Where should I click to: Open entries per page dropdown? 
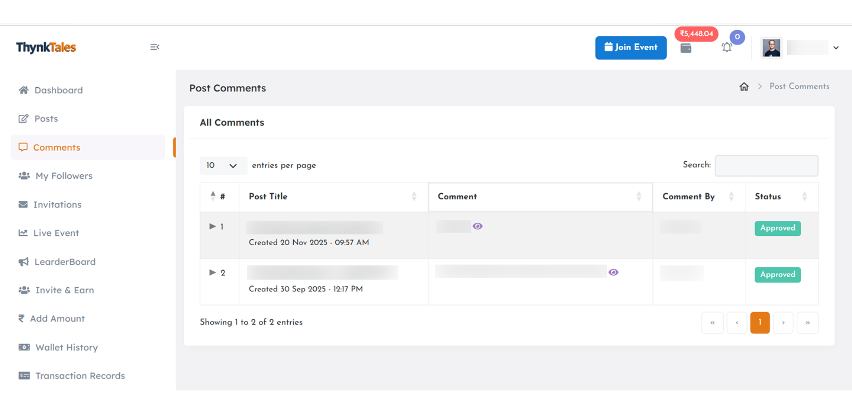(223, 166)
